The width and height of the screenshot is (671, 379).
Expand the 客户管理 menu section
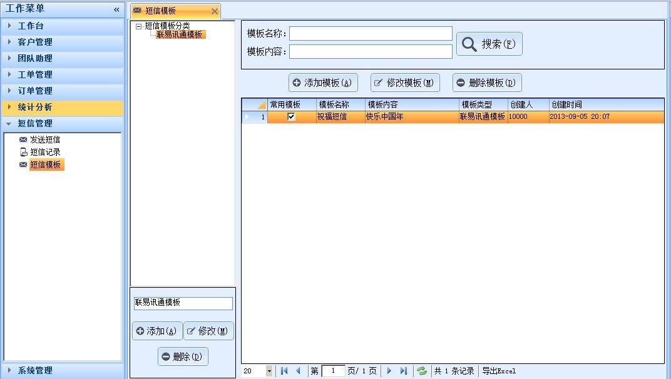[x=35, y=43]
